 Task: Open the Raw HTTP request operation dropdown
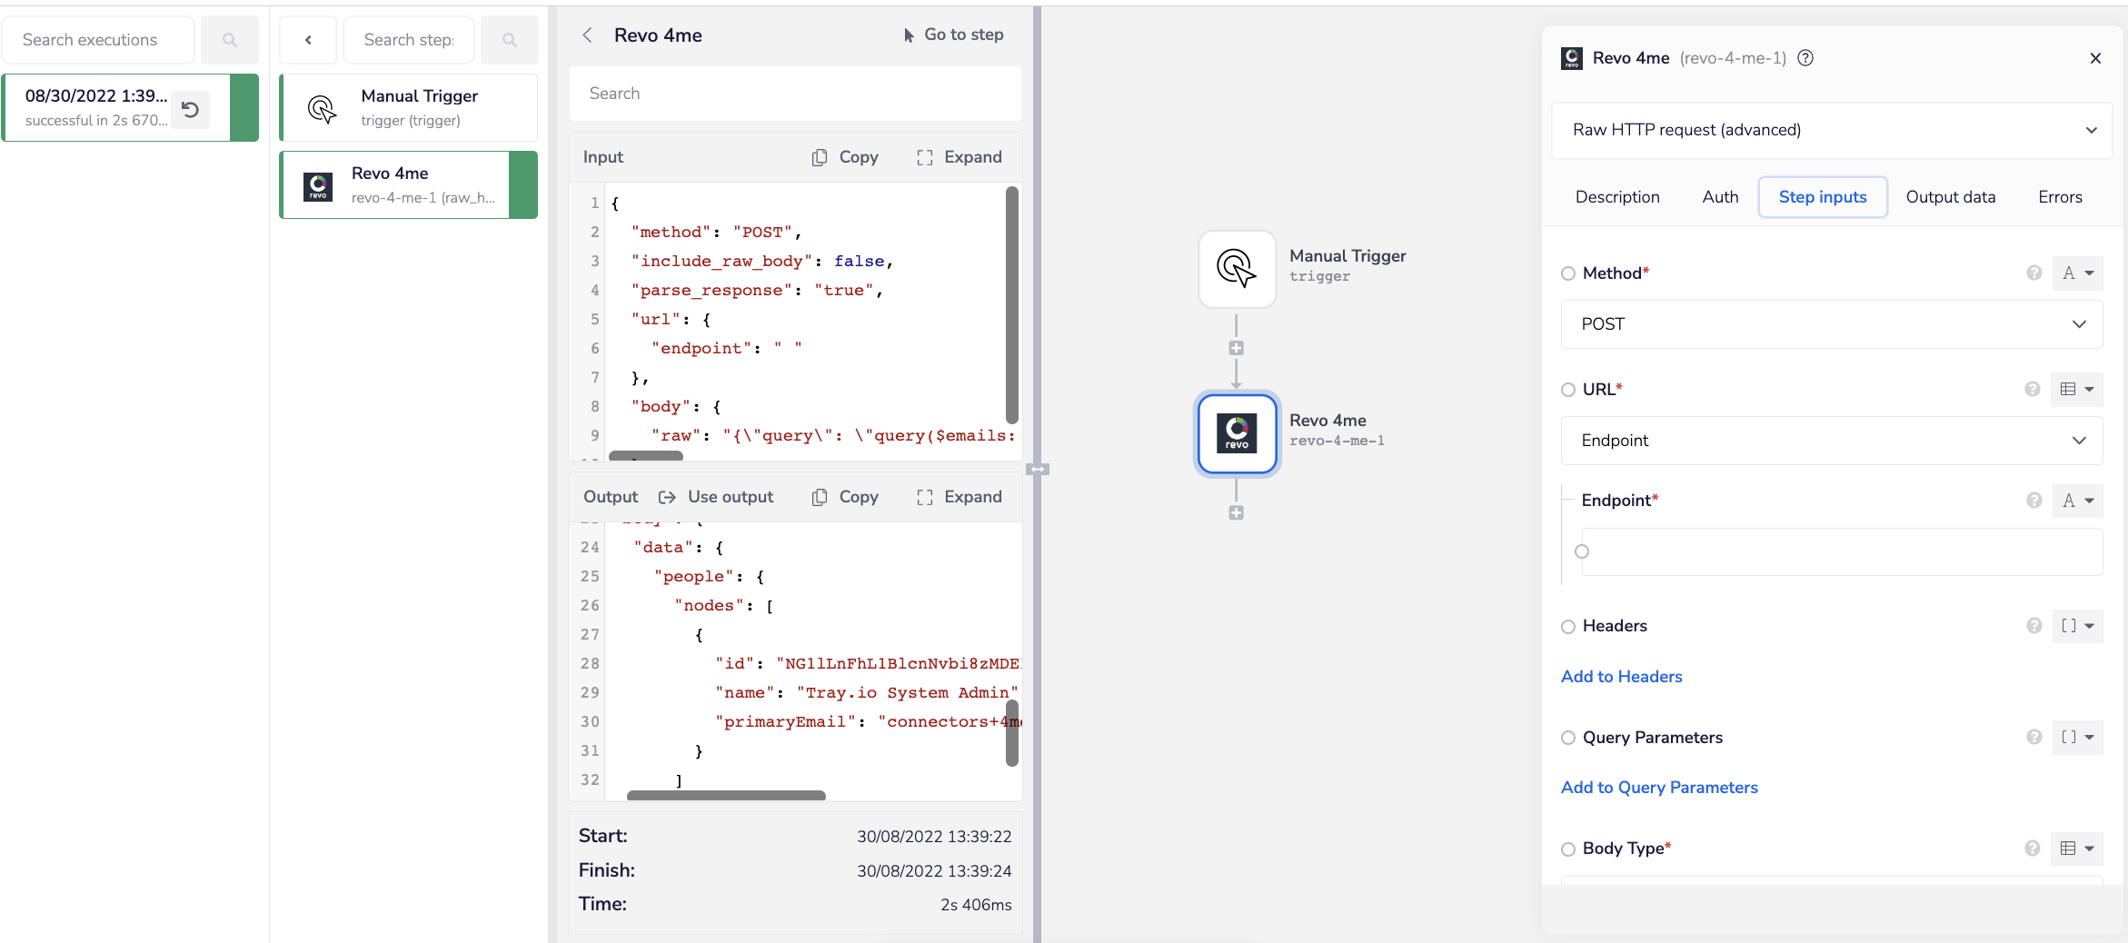click(1831, 130)
